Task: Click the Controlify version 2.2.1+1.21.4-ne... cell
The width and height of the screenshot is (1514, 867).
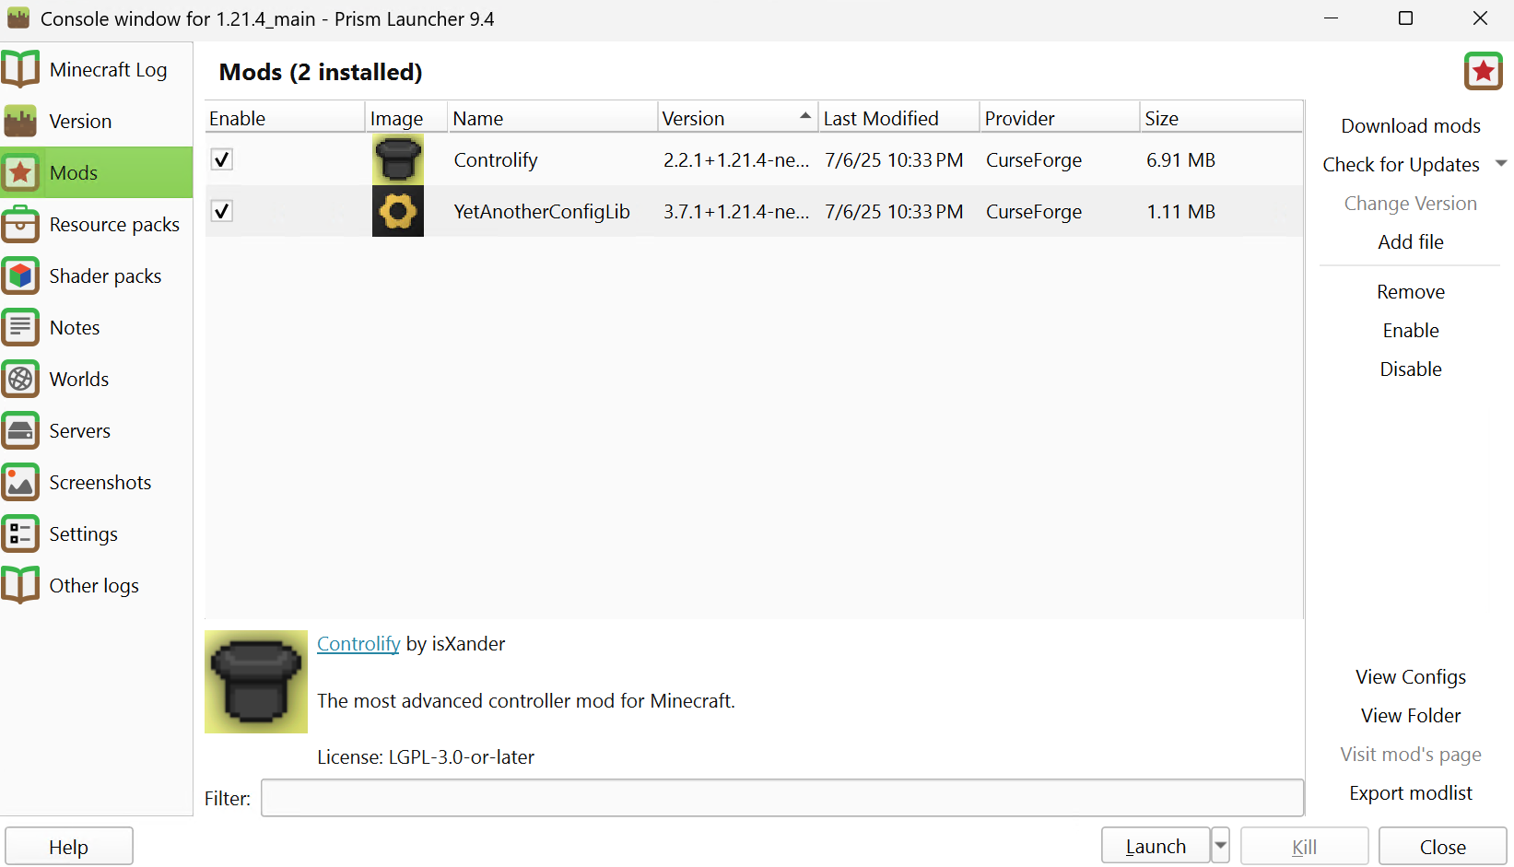Action: tap(736, 159)
